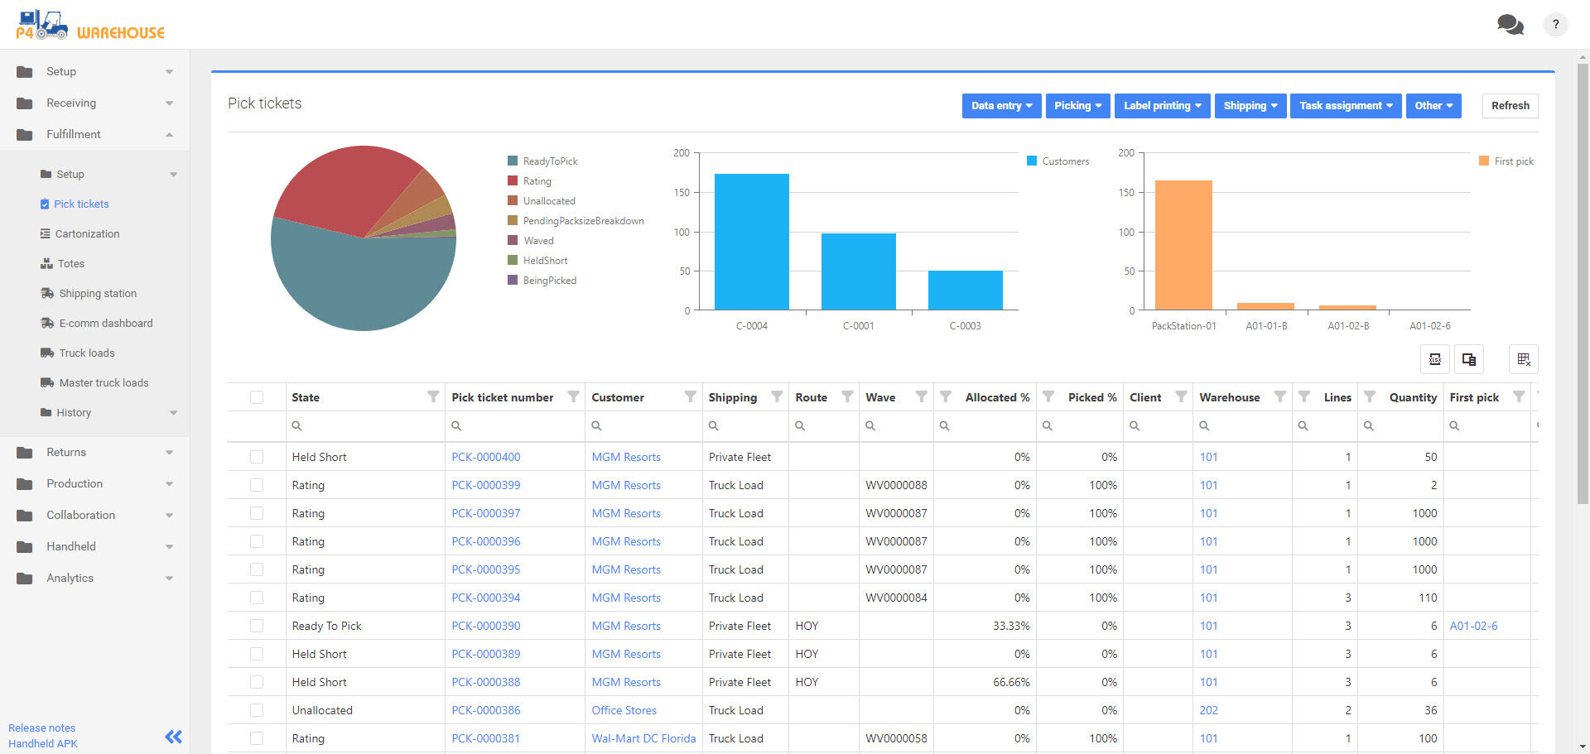
Task: Open Shipping station from sidebar
Action: pyautogui.click(x=97, y=294)
